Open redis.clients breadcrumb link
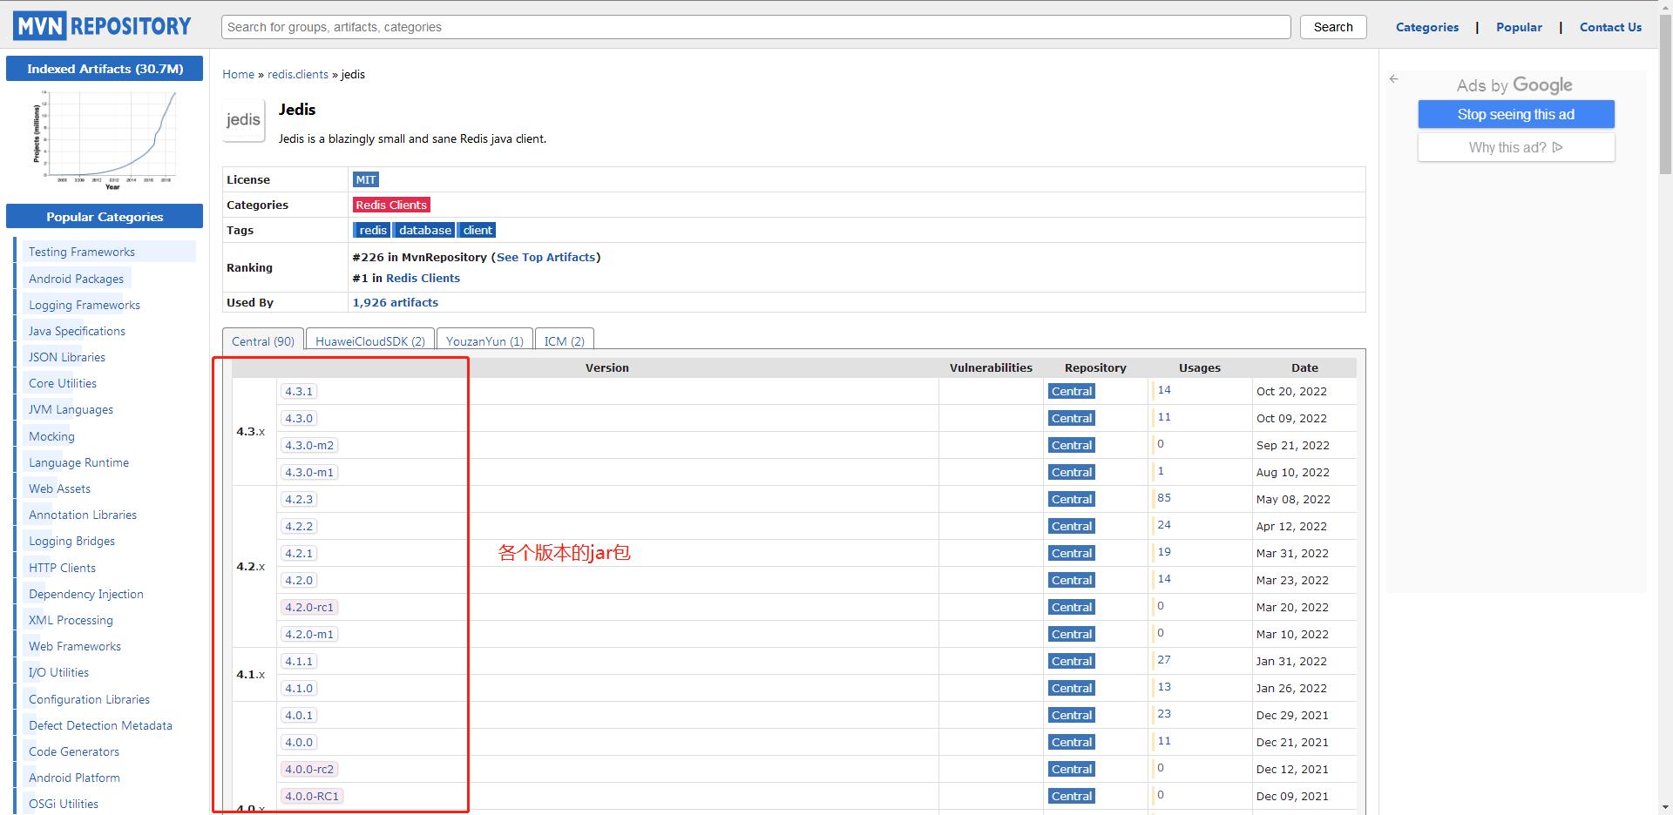Screen dimensions: 1673x815 click(x=298, y=74)
